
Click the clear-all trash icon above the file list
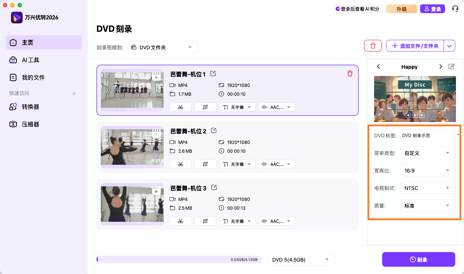click(373, 46)
